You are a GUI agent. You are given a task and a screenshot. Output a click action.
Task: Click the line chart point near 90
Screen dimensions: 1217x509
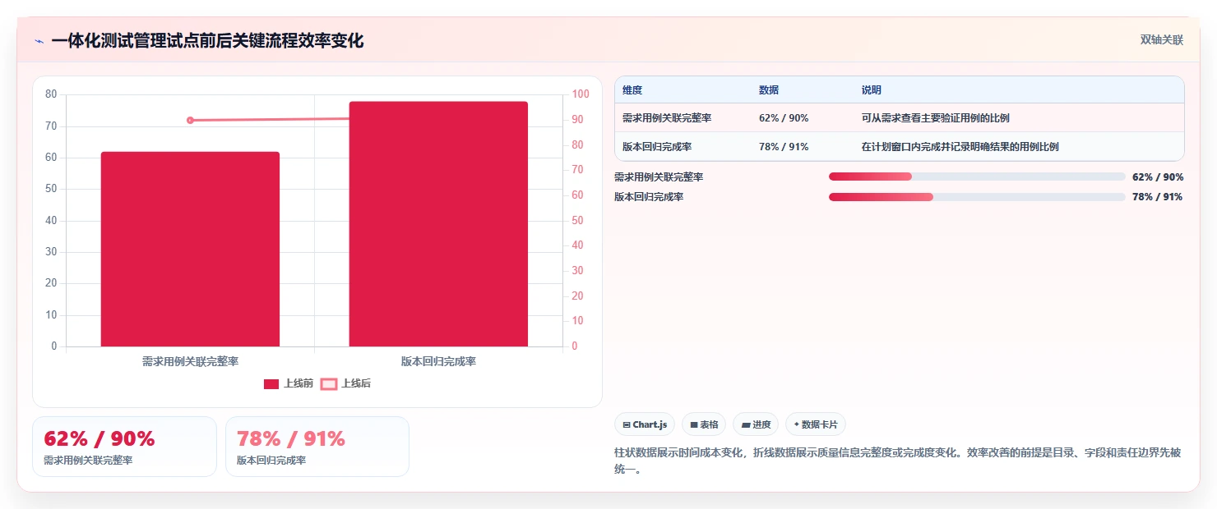190,120
